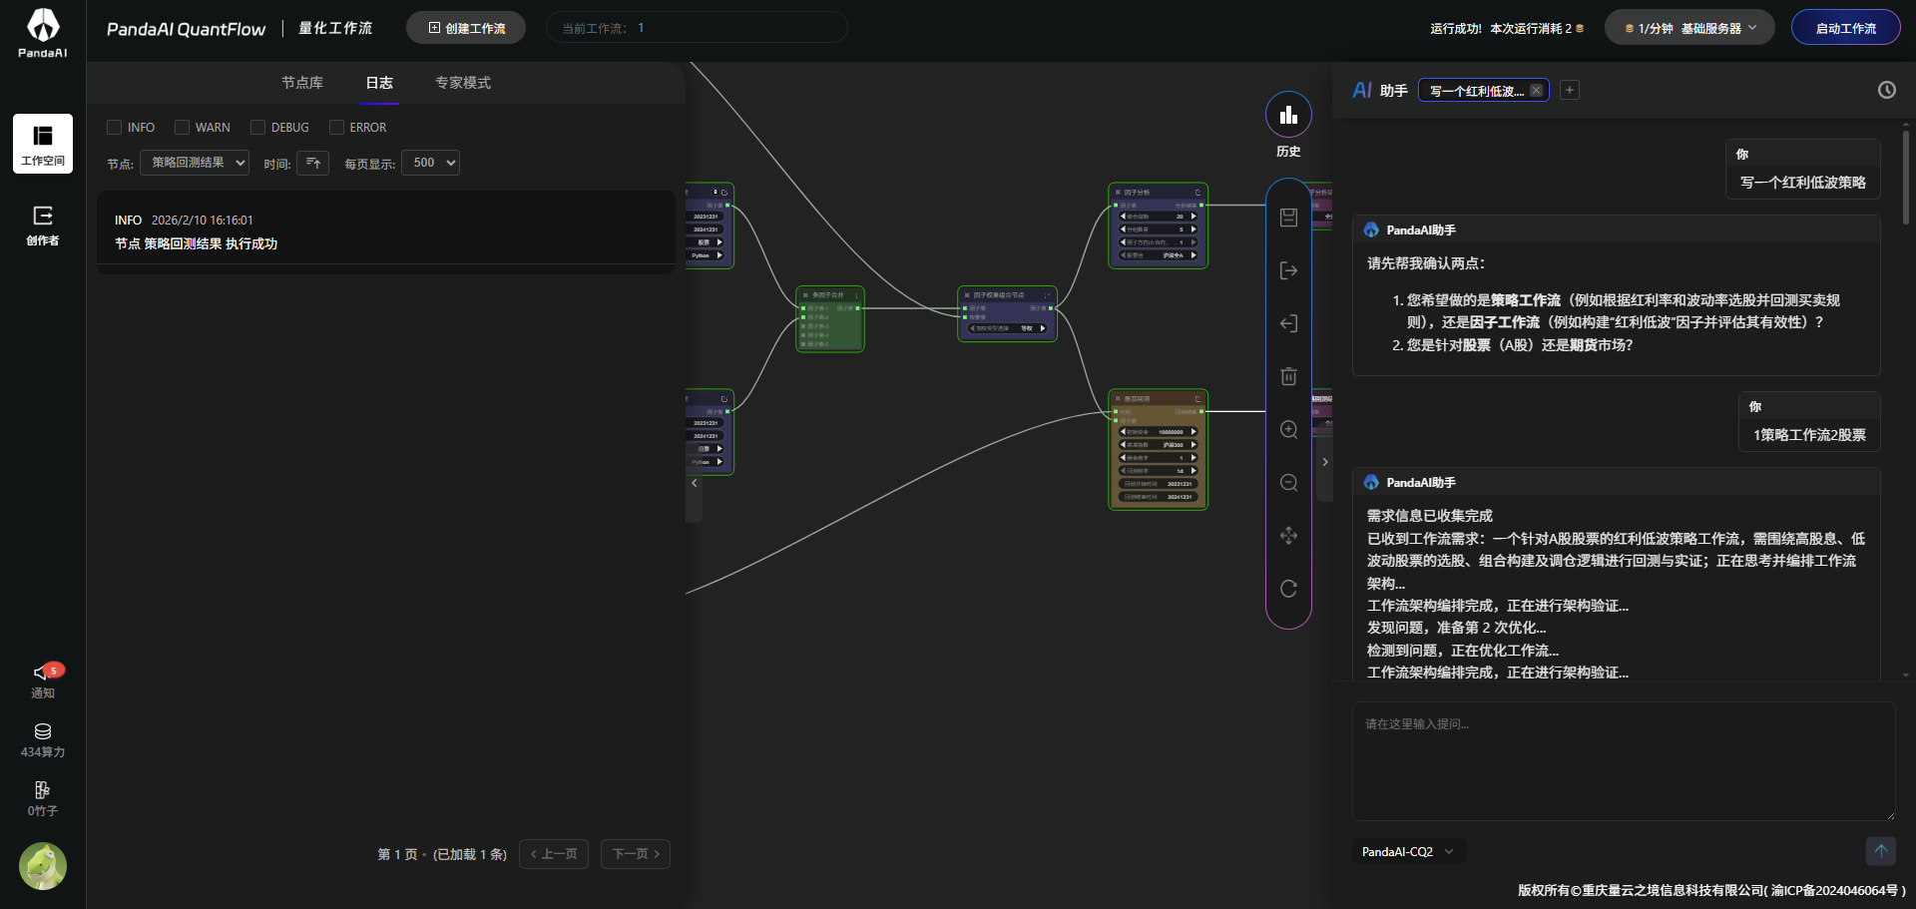Open the AI assistant chat history clock
Image resolution: width=1916 pixels, height=909 pixels.
point(1886,90)
